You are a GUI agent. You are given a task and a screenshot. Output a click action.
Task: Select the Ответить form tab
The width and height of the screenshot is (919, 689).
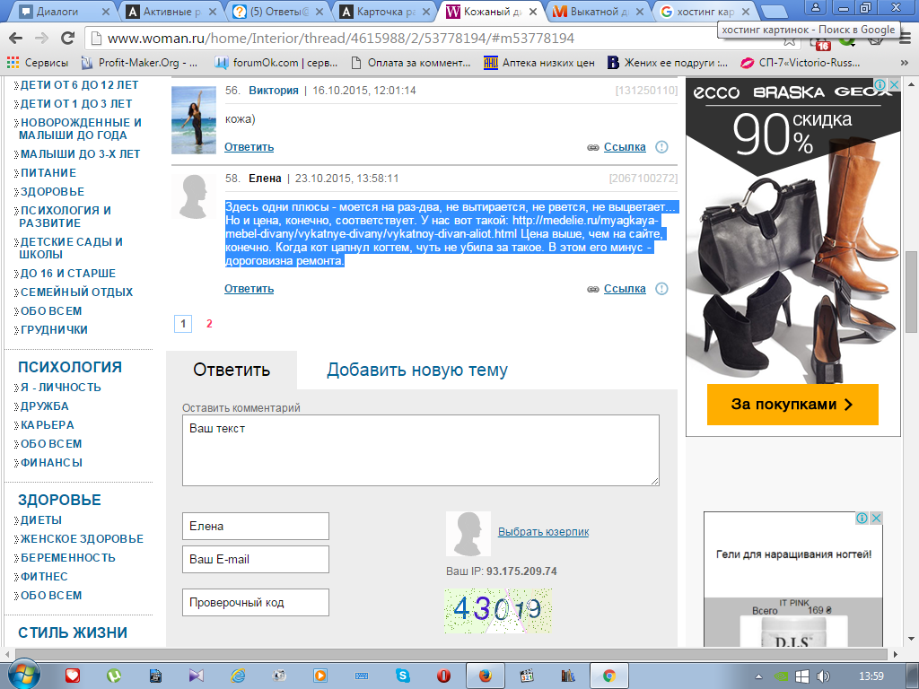coord(232,370)
